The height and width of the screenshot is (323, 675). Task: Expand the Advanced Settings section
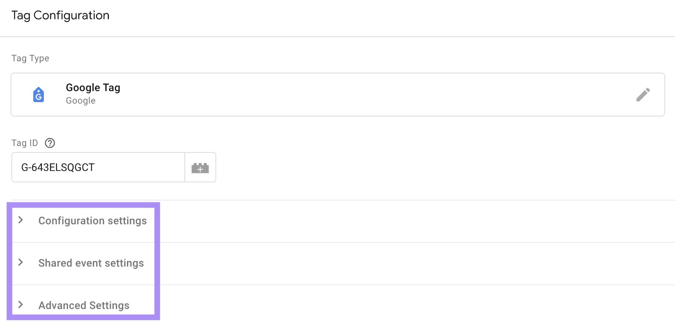84,305
